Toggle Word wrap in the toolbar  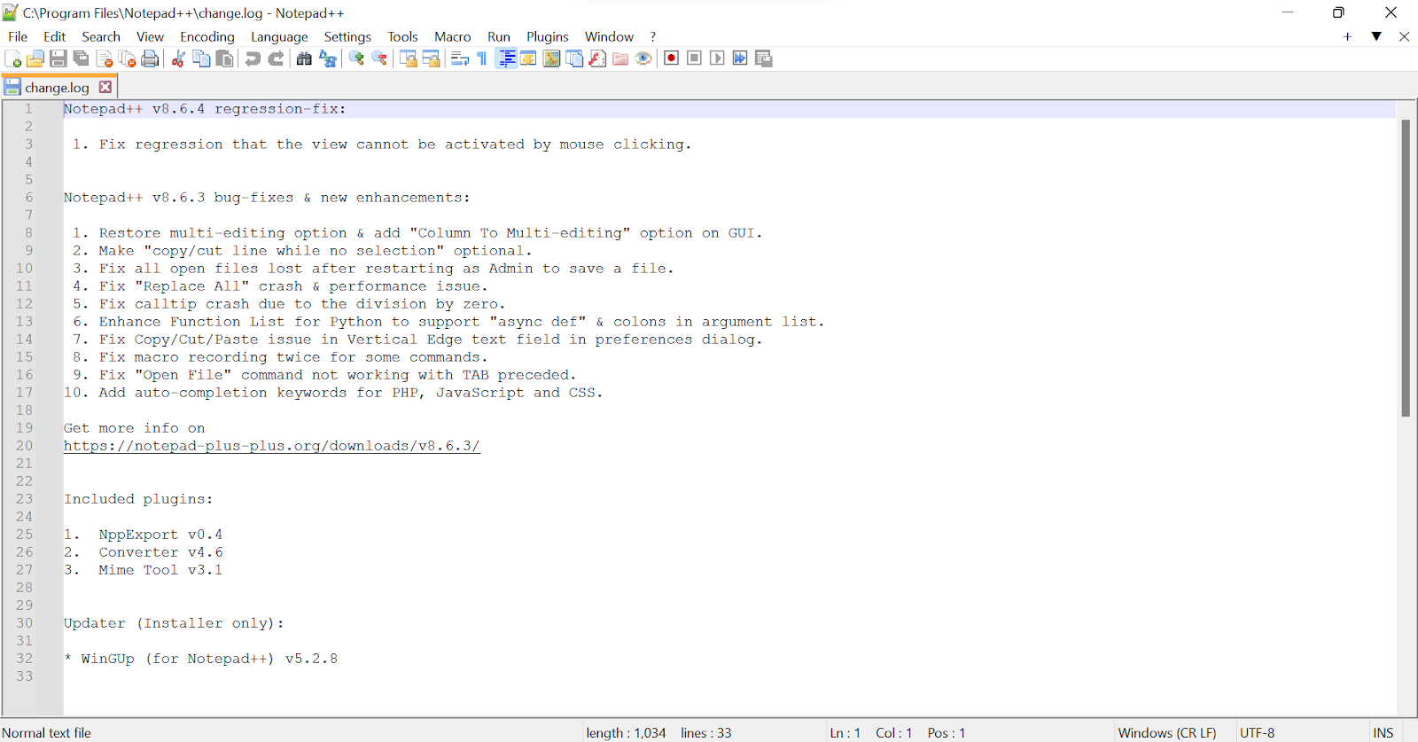(x=459, y=59)
